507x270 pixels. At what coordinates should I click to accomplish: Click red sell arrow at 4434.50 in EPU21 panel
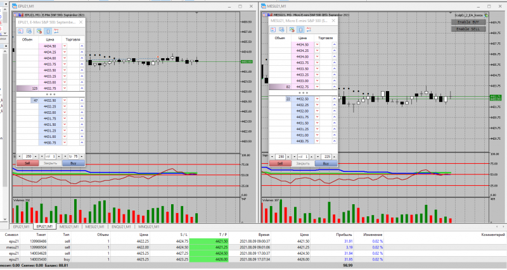pos(65,46)
